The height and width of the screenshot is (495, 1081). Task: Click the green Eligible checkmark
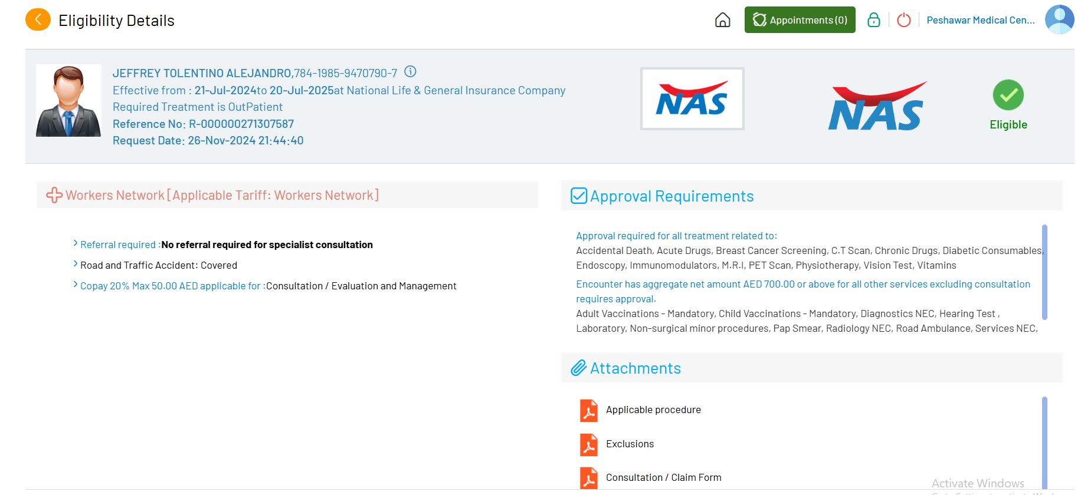(x=1008, y=95)
